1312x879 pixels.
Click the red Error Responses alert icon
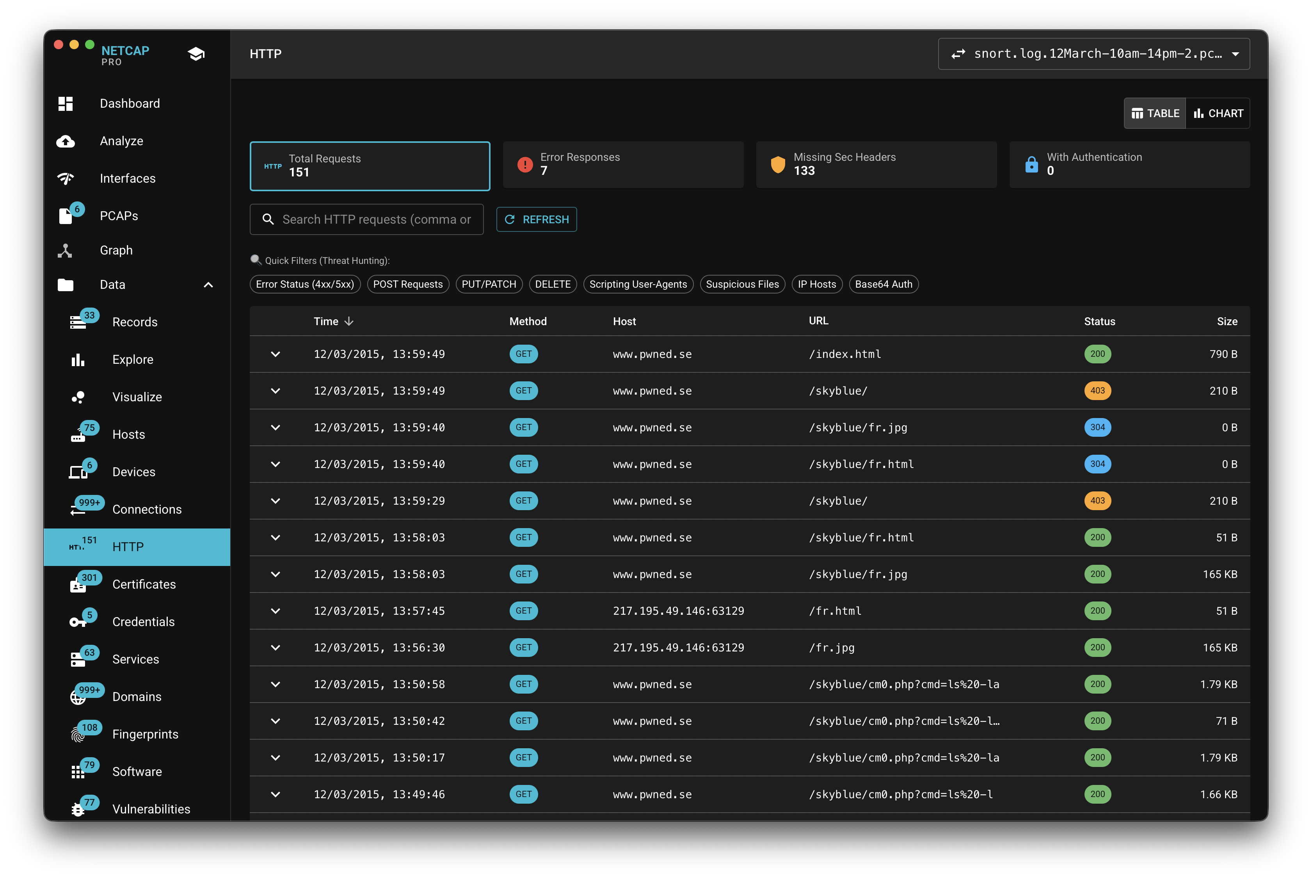(x=525, y=164)
